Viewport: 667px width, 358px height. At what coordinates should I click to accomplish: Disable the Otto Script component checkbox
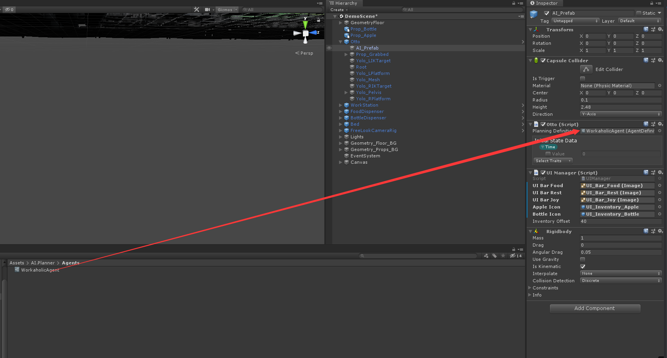click(x=543, y=124)
